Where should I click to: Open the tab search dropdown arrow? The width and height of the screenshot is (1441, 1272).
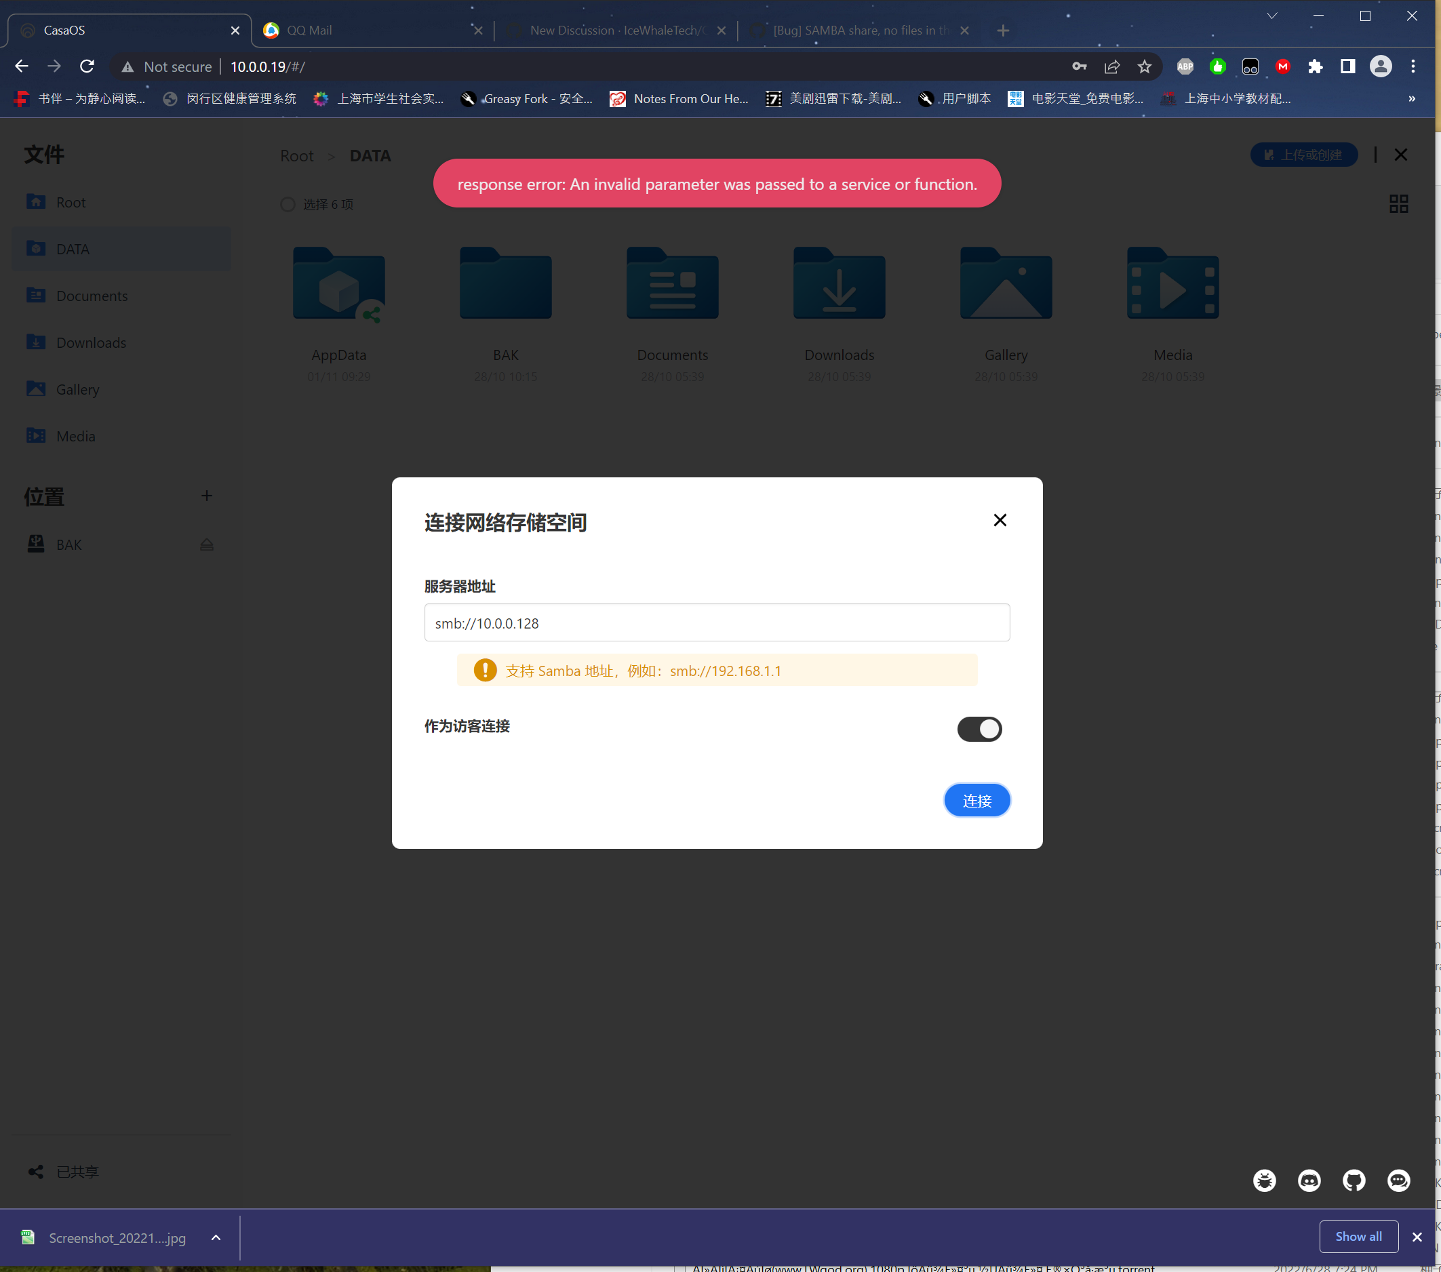pyautogui.click(x=1271, y=16)
